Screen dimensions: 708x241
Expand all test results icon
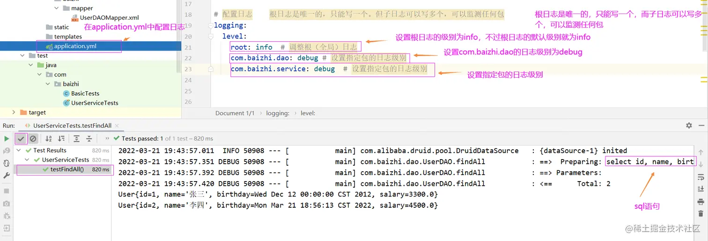(76, 139)
